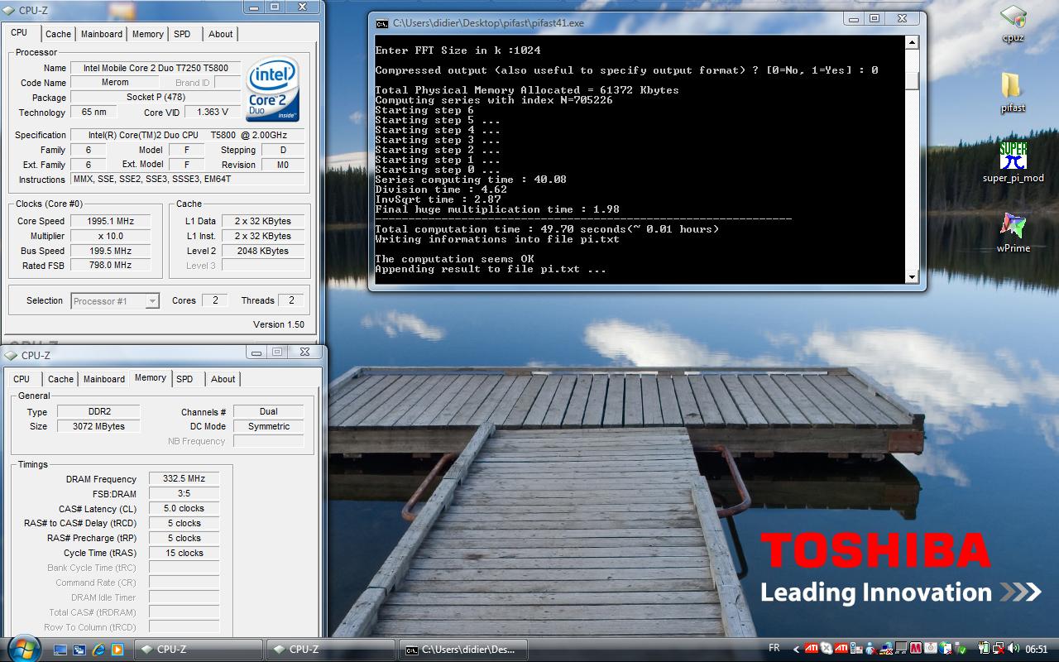Click the first ATI tray icon
This screenshot has height=662, width=1059.
click(x=812, y=648)
